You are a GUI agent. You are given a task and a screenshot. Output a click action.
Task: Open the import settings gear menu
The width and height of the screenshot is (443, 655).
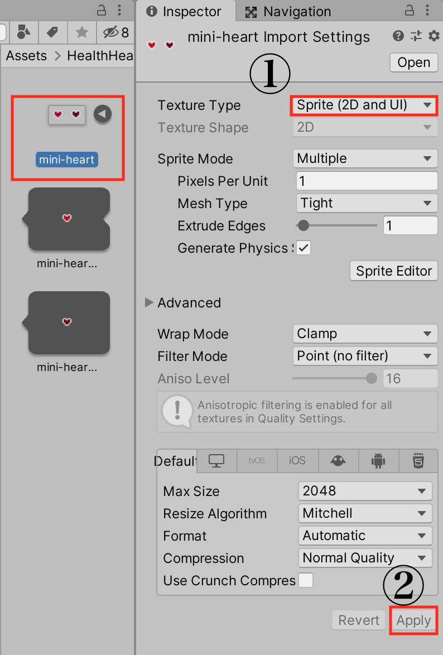tap(434, 36)
